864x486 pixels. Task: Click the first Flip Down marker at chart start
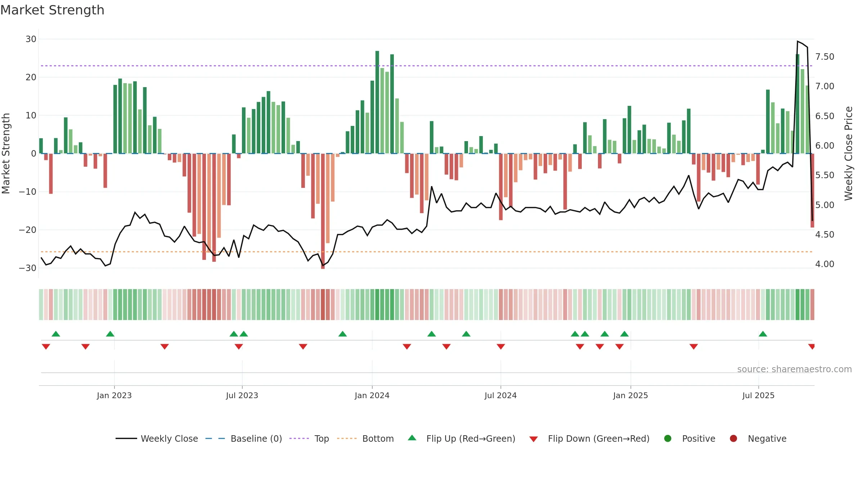pos(46,347)
